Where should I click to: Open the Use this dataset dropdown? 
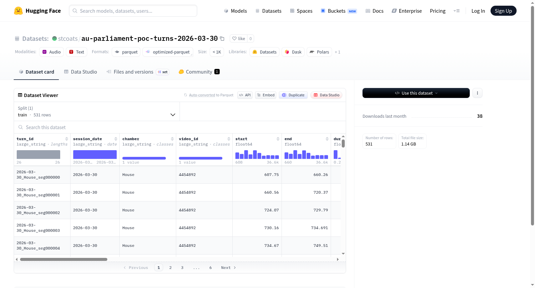click(416, 93)
